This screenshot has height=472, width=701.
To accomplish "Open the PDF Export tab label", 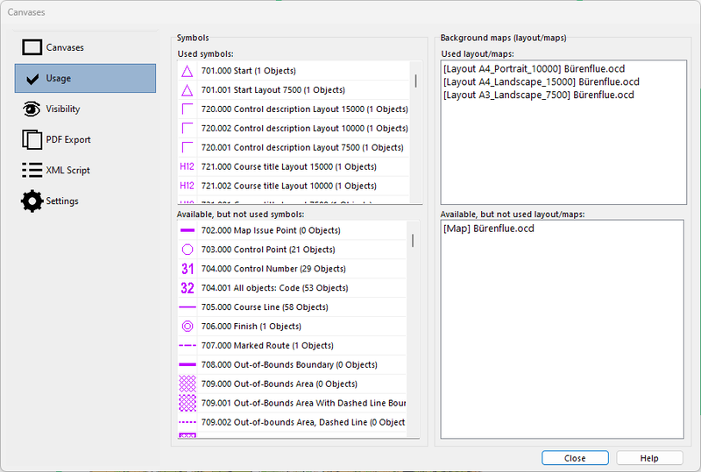I will (x=68, y=139).
